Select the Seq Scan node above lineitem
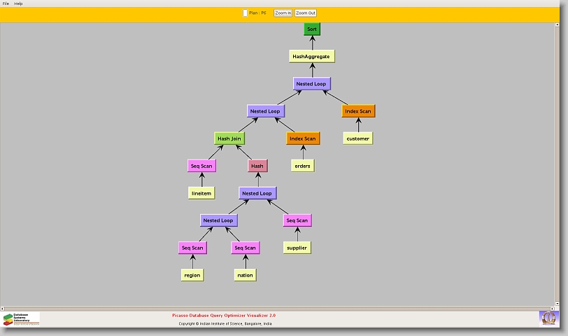 201,166
